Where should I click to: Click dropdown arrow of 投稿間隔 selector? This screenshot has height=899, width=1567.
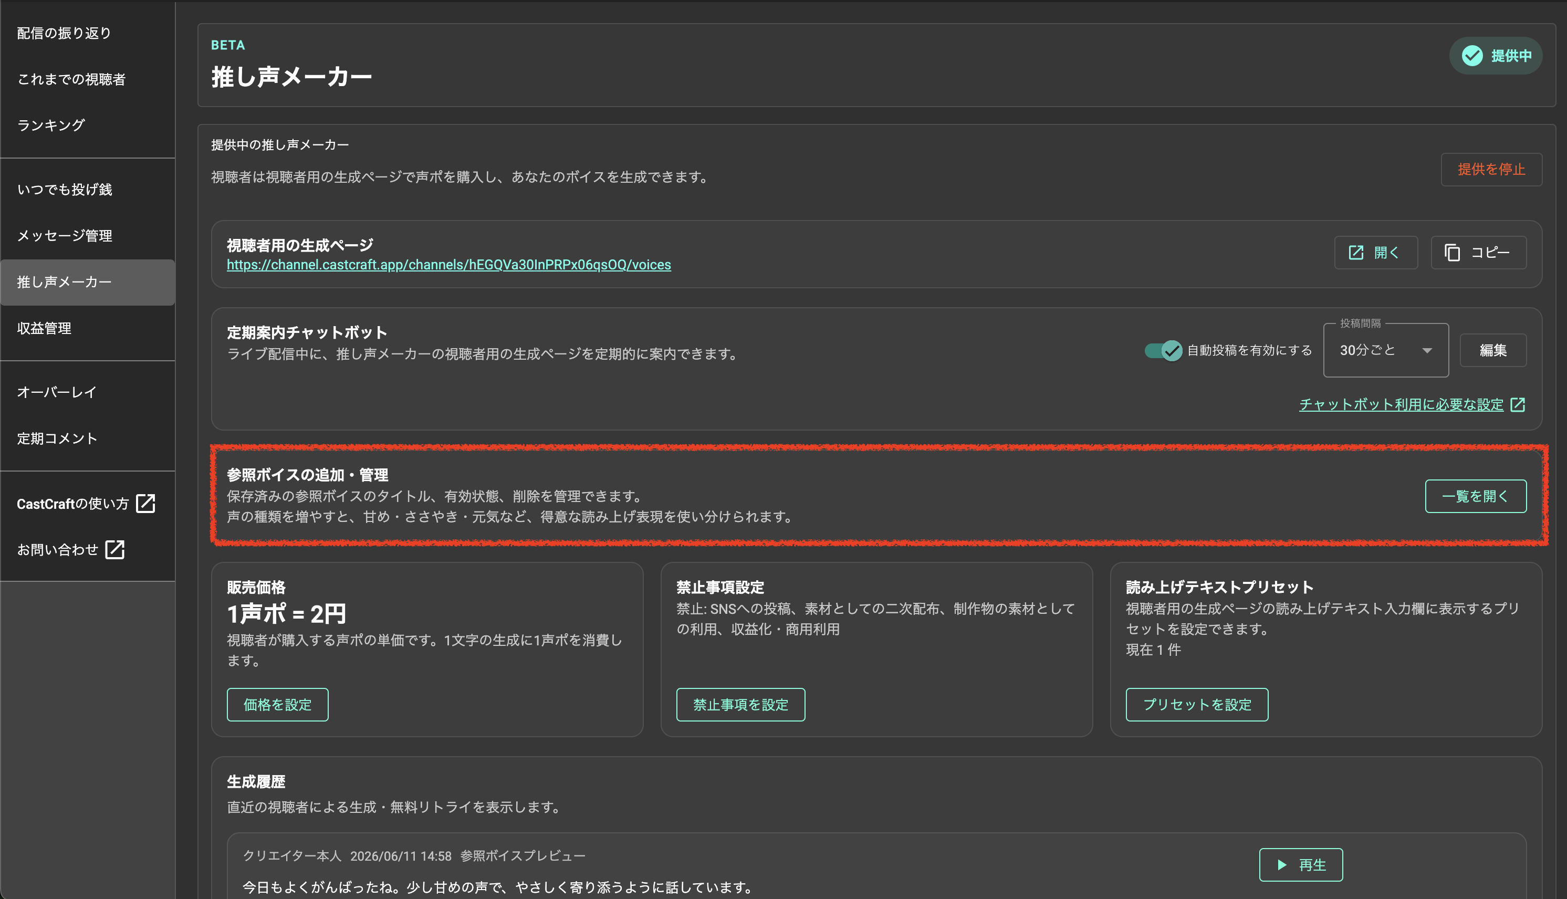[1427, 351]
